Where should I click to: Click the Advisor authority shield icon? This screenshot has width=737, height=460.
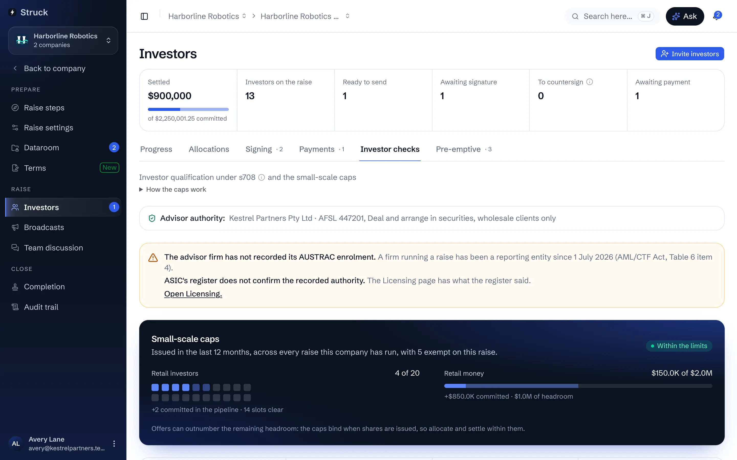152,218
